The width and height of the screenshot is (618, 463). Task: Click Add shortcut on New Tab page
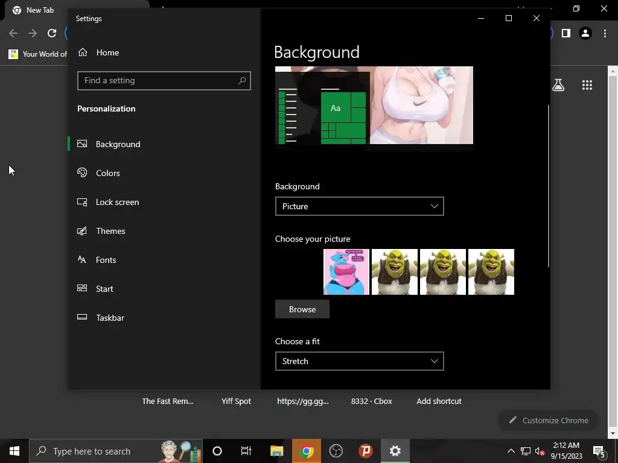(x=439, y=401)
